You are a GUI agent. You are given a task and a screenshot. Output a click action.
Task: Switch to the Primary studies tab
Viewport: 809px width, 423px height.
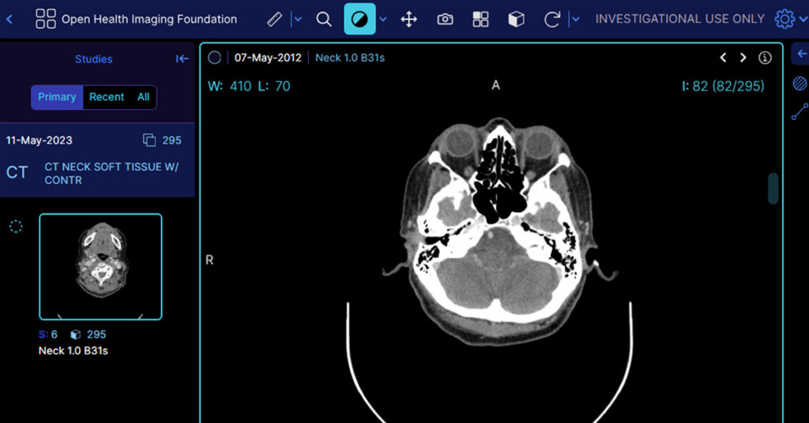pyautogui.click(x=57, y=97)
